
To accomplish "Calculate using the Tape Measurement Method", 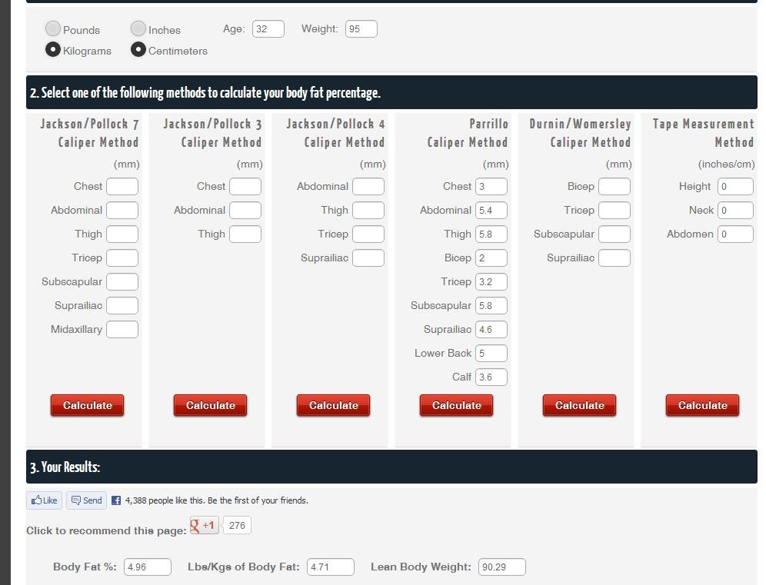I will coord(703,405).
